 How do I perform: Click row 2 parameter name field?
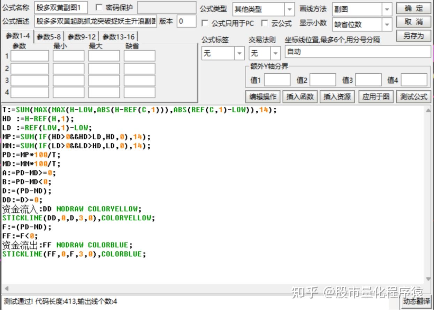click(30, 69)
